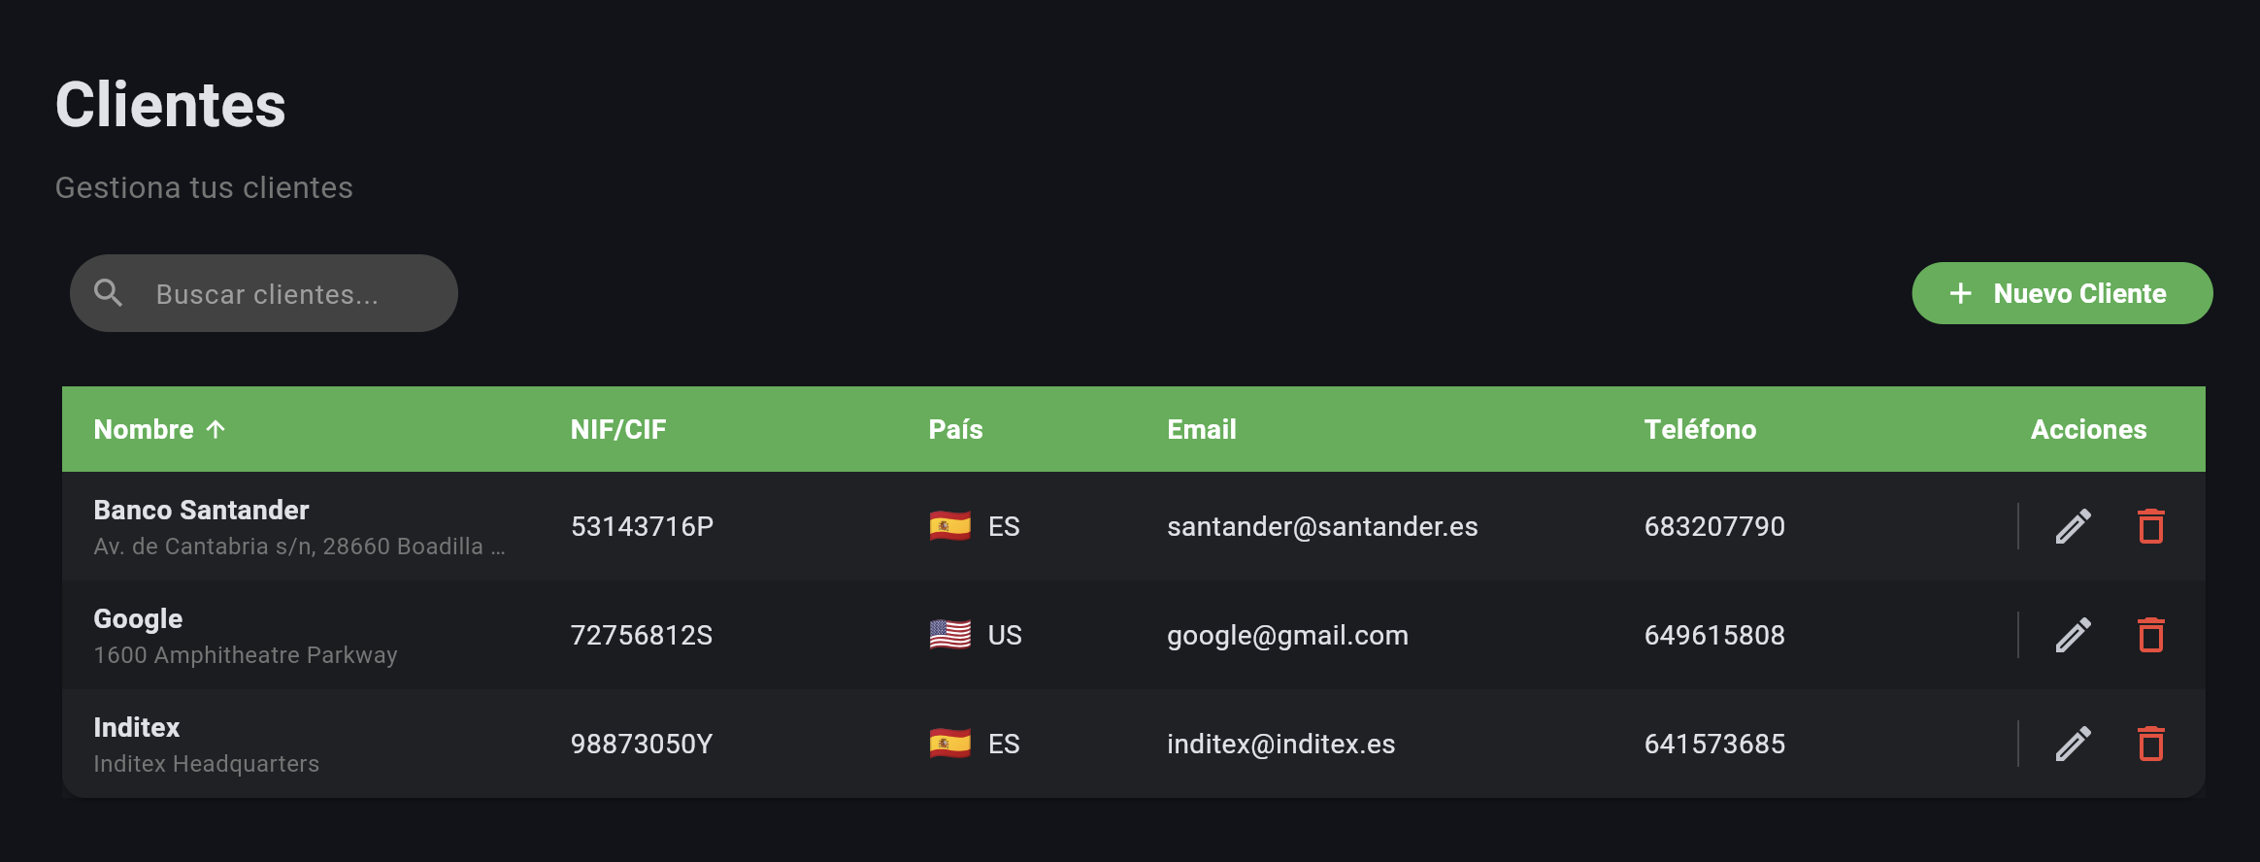2260x862 pixels.
Task: Click the google@gmail.com email
Action: coord(1287,635)
